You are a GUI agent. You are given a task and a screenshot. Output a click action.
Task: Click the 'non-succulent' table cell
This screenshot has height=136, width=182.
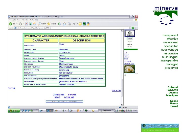(x=82, y=73)
